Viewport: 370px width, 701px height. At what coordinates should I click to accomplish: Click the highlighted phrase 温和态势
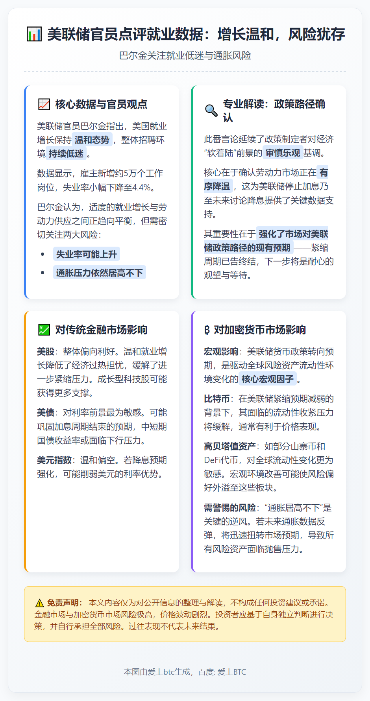point(92,140)
